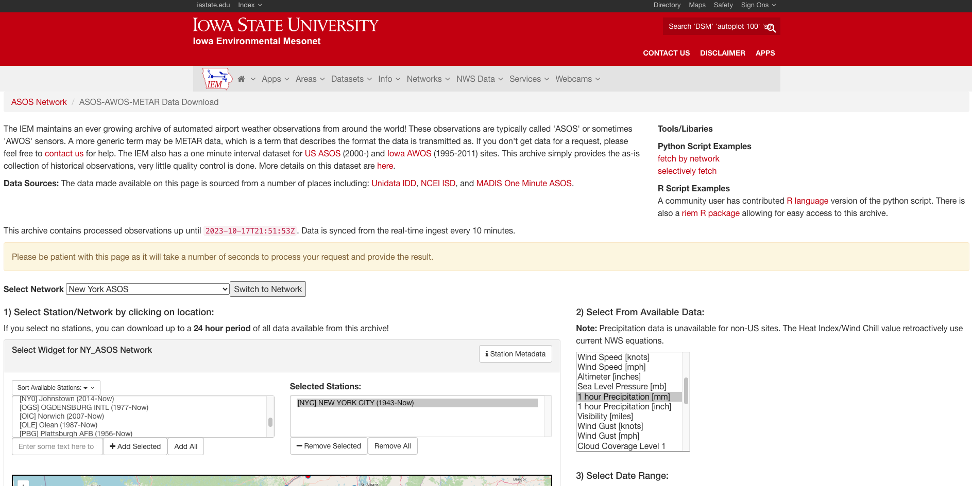
Task: Open the 'contact us' text link
Action: tap(64, 154)
